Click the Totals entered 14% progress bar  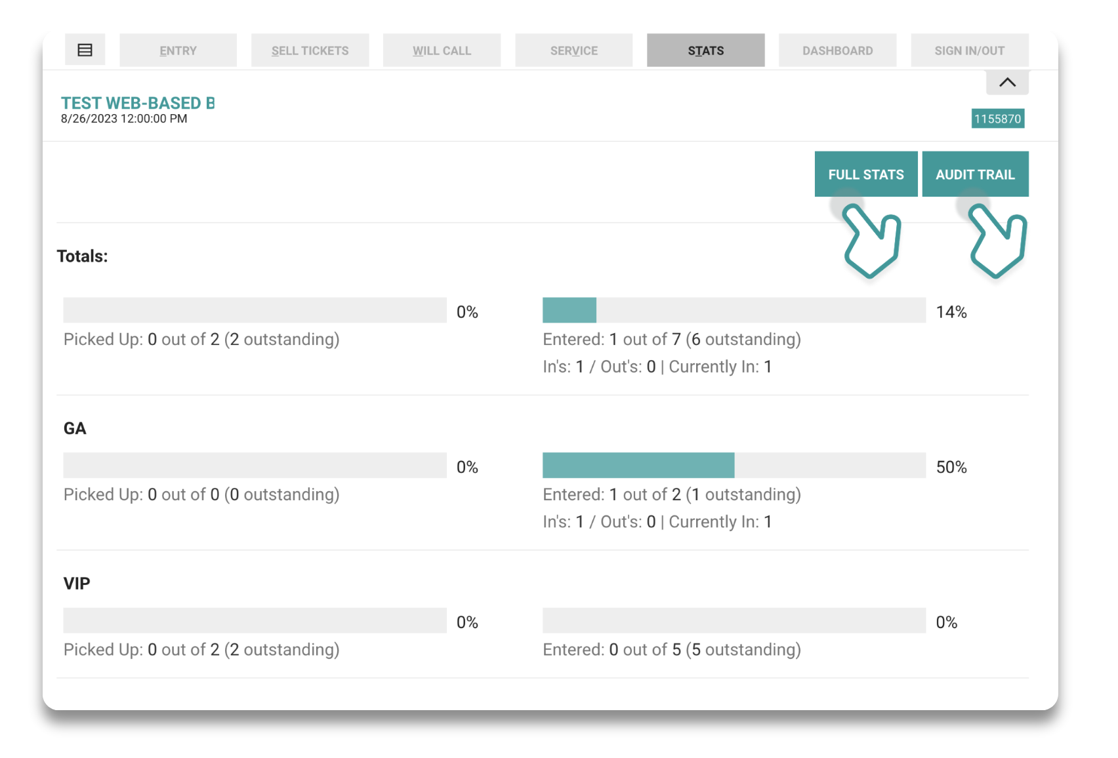[x=734, y=310]
